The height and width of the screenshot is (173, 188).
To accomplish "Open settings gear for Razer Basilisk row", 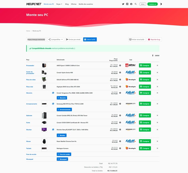I will (120, 141).
